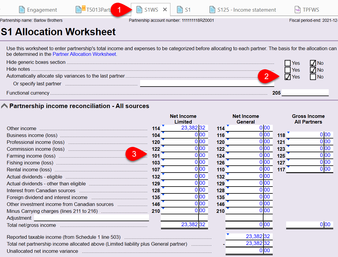Click the Adjustment General amount field
The image size is (338, 257).
pos(249,218)
